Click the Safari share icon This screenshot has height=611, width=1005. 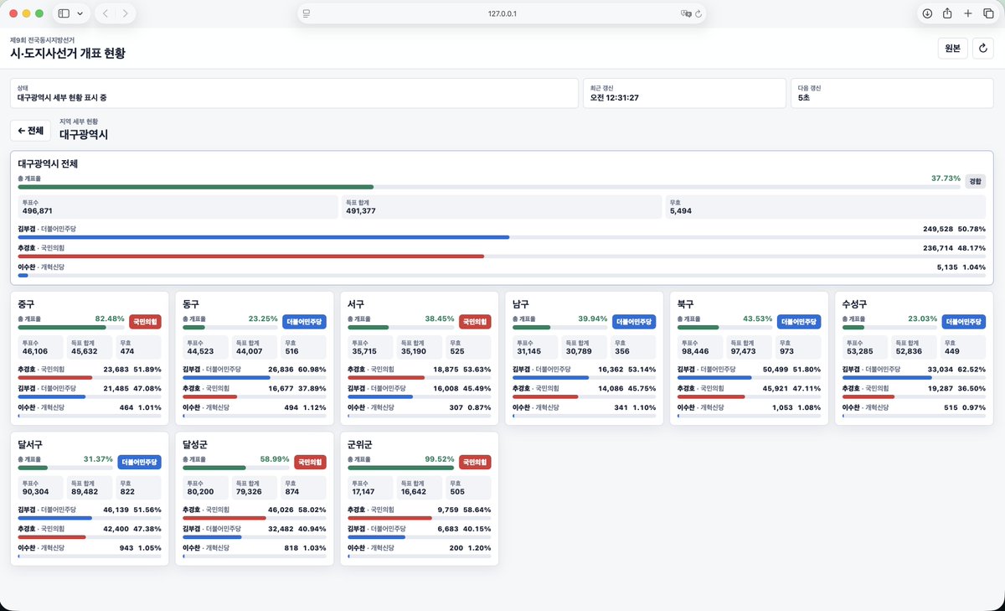click(948, 13)
